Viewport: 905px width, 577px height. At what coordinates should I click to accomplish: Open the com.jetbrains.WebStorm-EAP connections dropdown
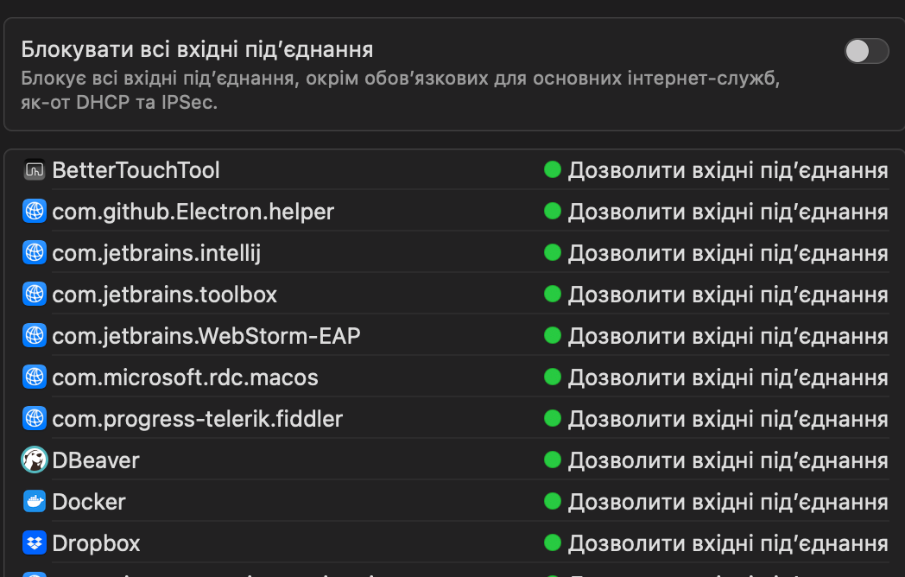click(716, 336)
